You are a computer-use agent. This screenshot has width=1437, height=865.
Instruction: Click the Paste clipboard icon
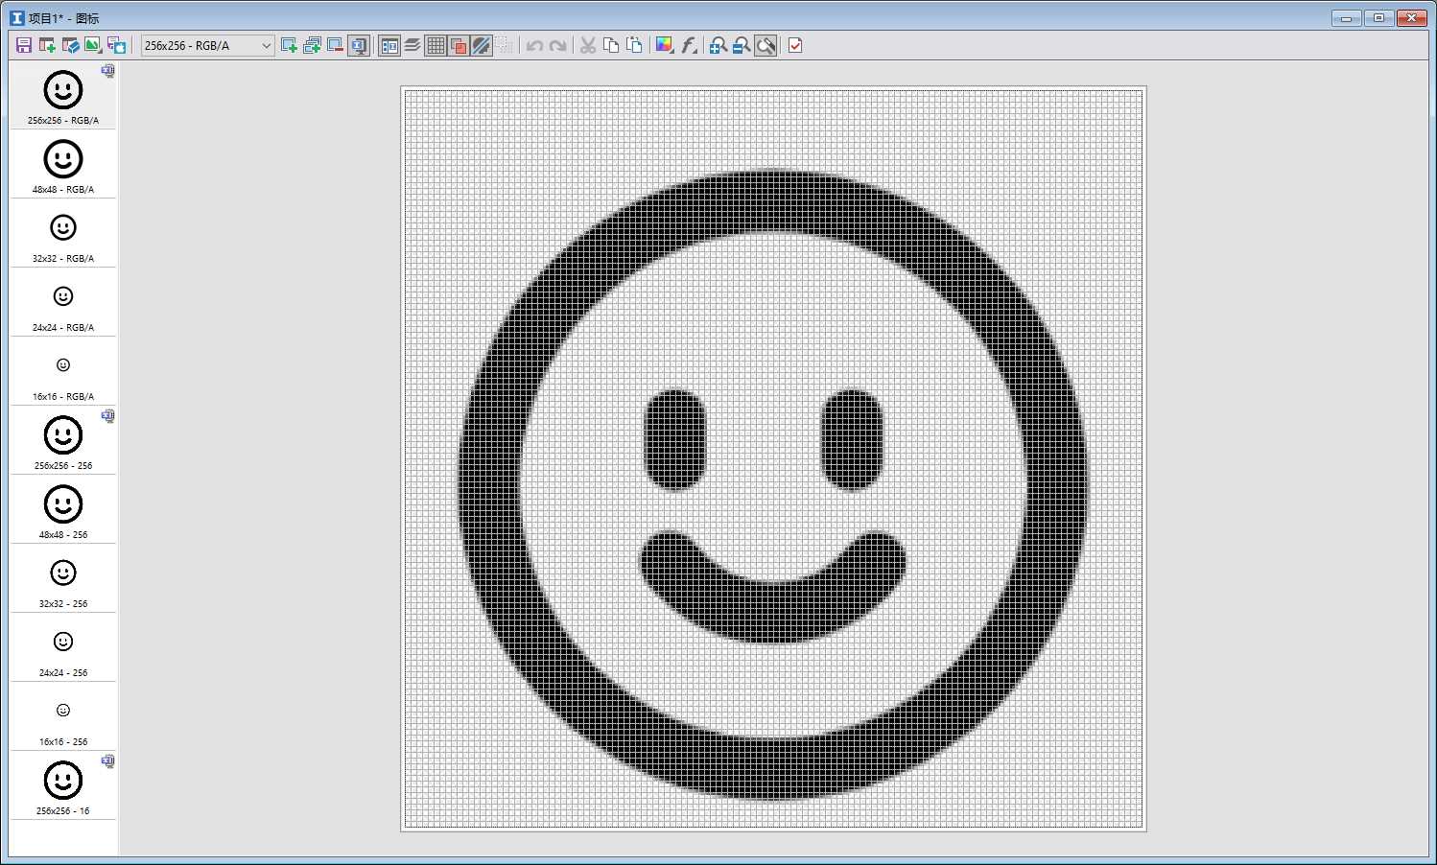[634, 45]
